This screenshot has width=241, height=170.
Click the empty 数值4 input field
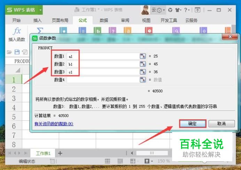point(103,80)
